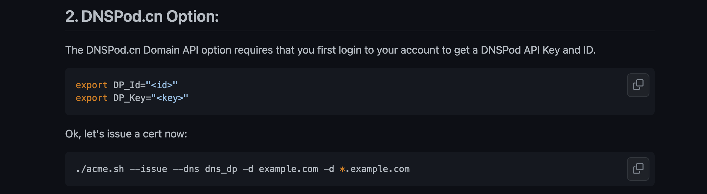707x194 pixels.
Task: Click the "2. DNSPod.cn Option:" heading
Action: 142,16
